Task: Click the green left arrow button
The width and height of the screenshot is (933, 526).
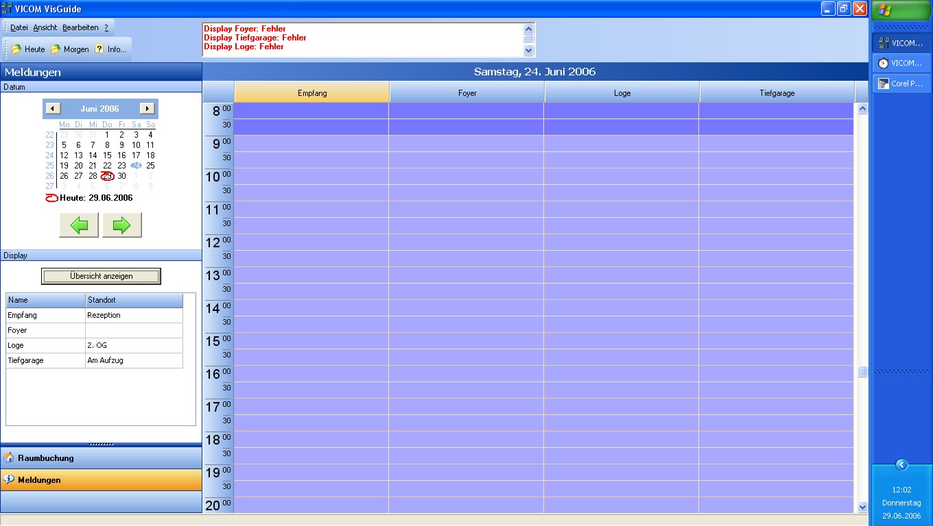Action: pos(79,225)
